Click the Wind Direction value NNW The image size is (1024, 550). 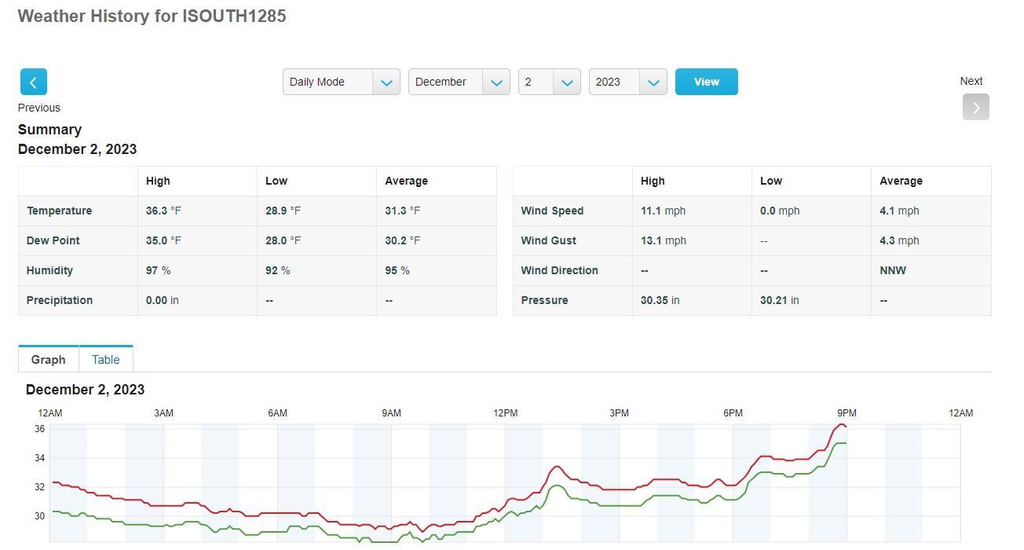(893, 270)
